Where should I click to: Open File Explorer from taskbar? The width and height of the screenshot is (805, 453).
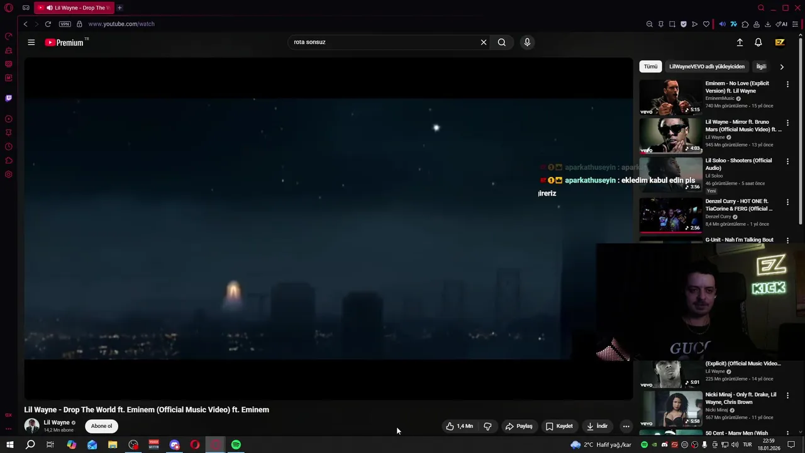[x=113, y=445]
